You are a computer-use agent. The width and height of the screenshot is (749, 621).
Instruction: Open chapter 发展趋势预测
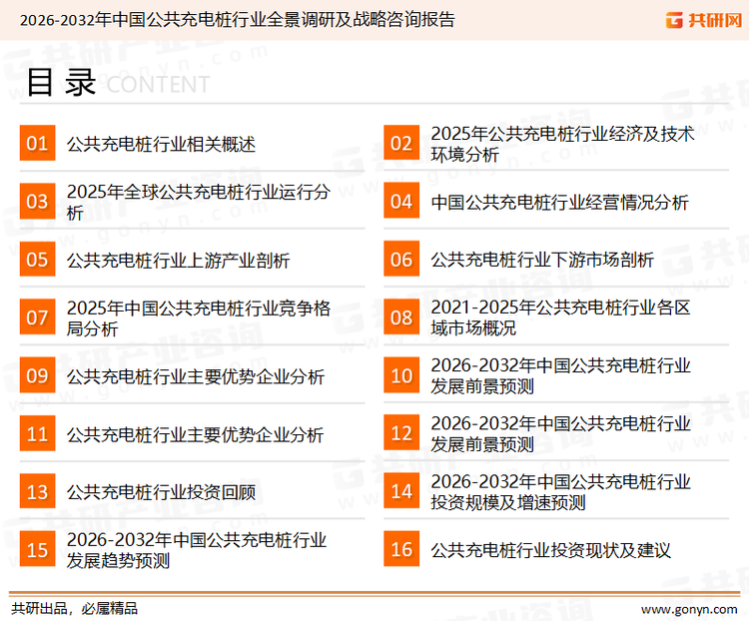click(x=197, y=550)
